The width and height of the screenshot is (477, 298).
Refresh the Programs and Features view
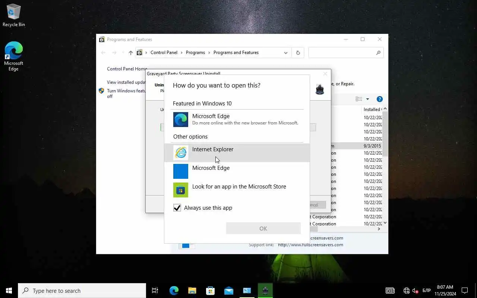coord(298,53)
